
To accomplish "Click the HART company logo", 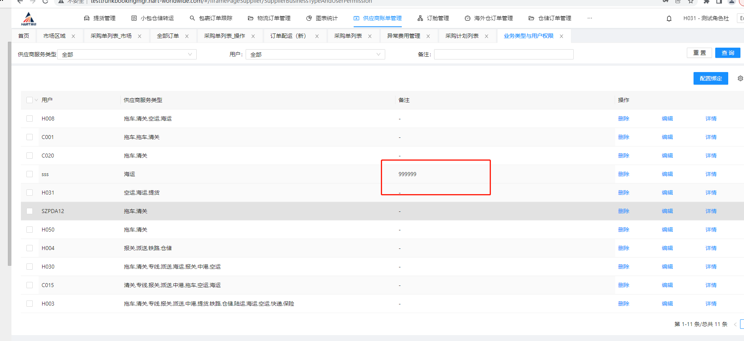I will (29, 19).
